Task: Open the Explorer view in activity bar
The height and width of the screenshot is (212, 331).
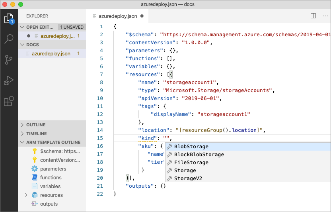Action: [x=9, y=18]
